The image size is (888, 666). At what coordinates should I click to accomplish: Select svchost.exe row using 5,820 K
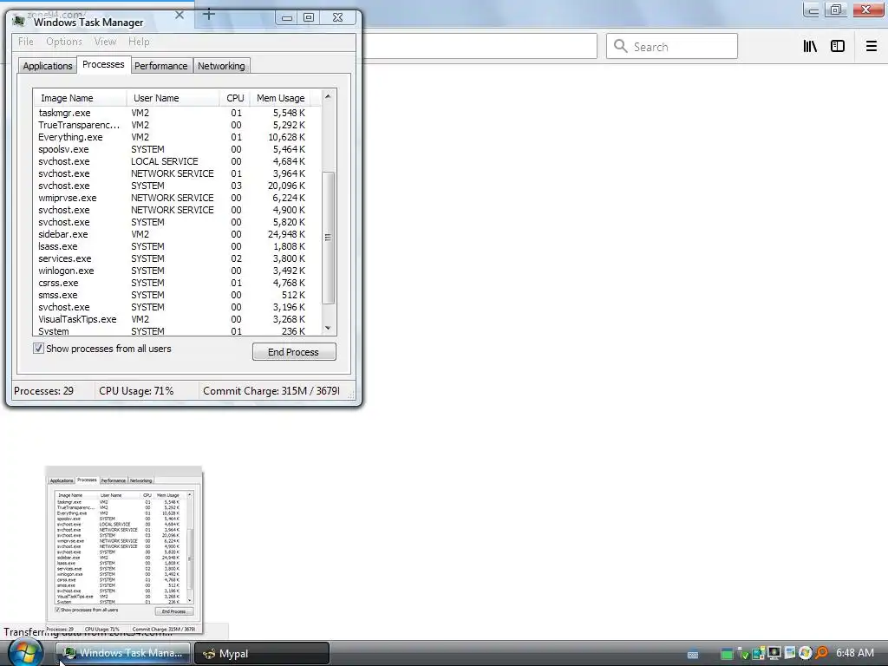[177, 223]
